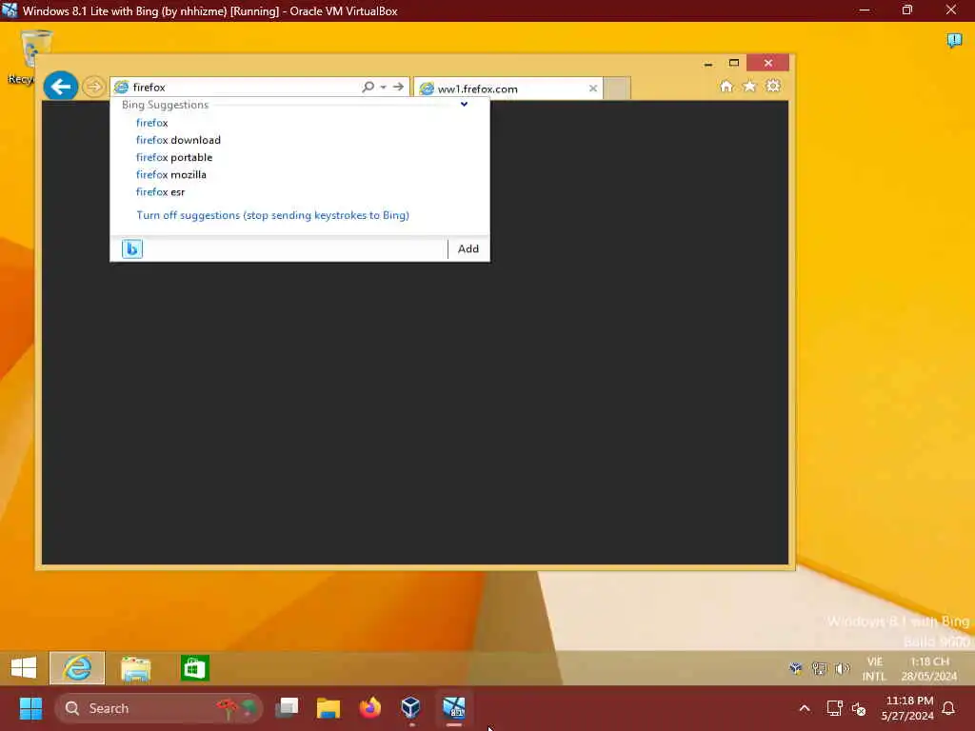The height and width of the screenshot is (731, 975).
Task: Close the ww1.frefox.com tab
Action: click(593, 89)
